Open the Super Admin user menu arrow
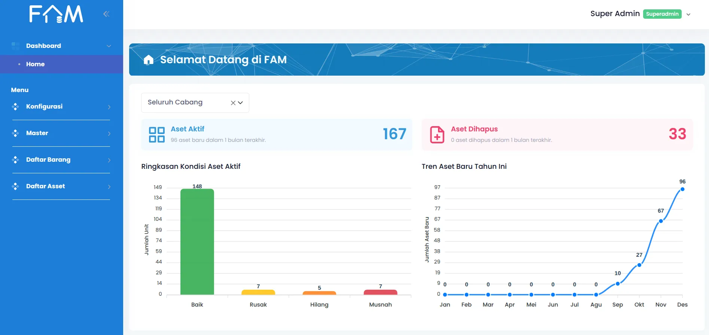Image resolution: width=709 pixels, height=335 pixels. tap(688, 15)
